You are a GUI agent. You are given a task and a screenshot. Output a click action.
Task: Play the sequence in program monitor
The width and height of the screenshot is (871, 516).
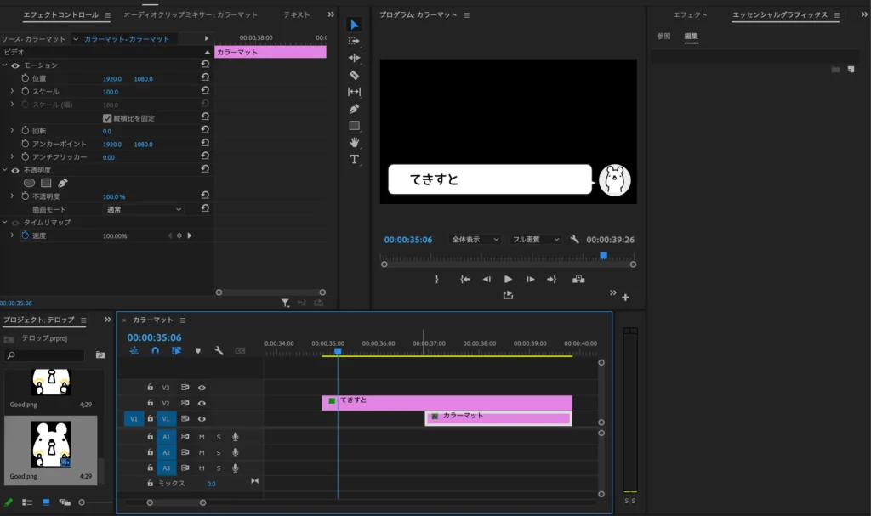pyautogui.click(x=508, y=279)
